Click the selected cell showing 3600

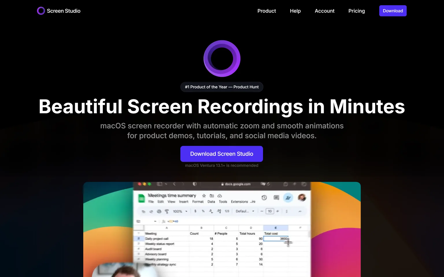tap(276, 239)
